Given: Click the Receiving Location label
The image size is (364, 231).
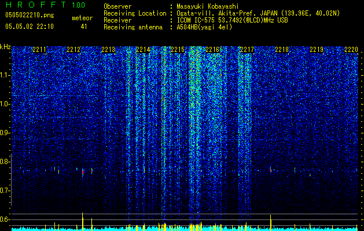Looking at the screenshot, I should 135,13.
